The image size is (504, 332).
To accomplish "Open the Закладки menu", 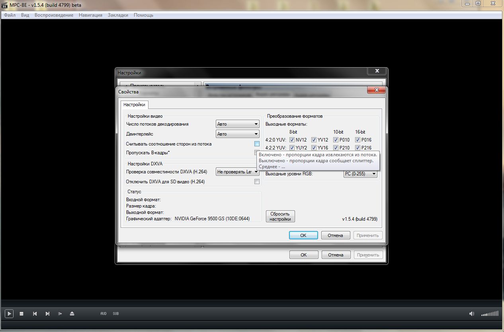I will [118, 15].
